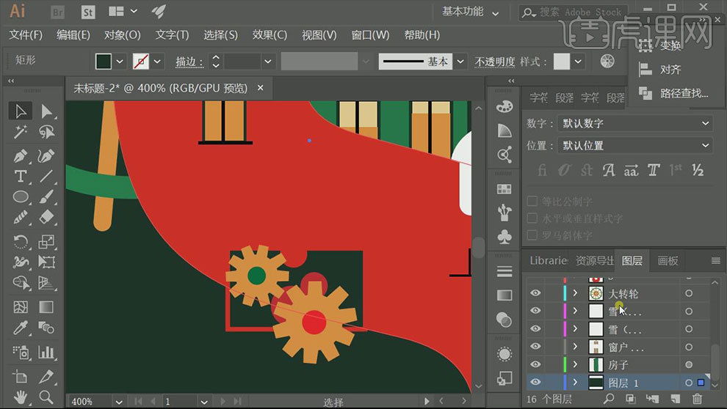Open the 文件(F) menu

(26, 35)
